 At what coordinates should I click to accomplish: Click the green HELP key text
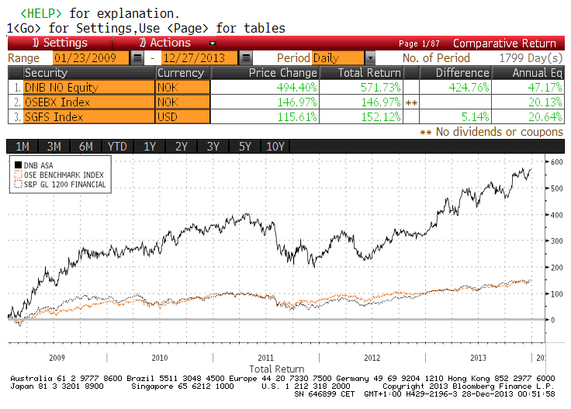(x=41, y=13)
